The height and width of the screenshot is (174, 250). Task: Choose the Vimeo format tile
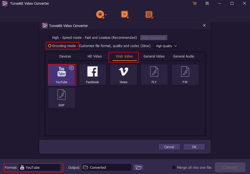tap(124, 75)
